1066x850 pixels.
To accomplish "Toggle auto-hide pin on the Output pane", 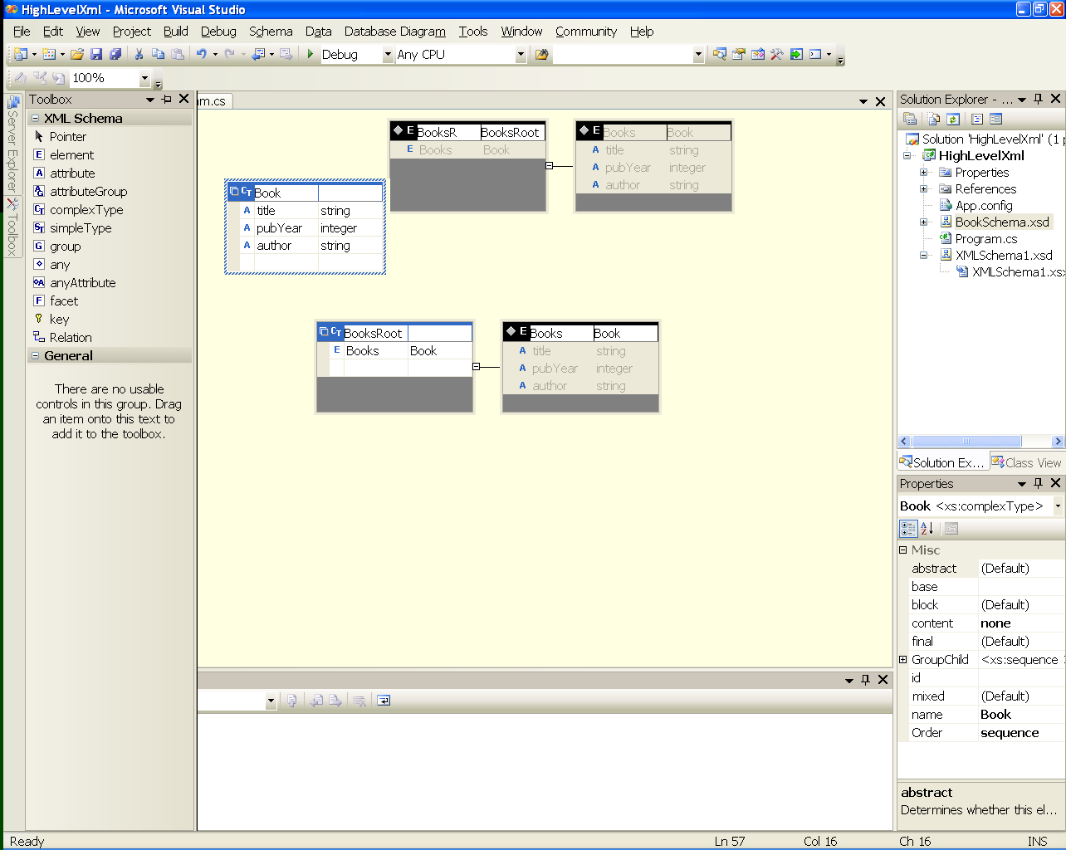I will pyautogui.click(x=865, y=679).
